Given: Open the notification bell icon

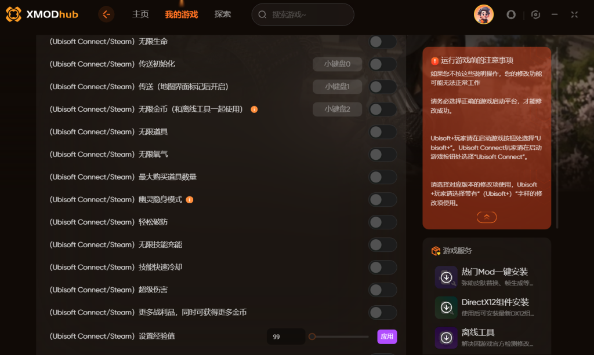Looking at the screenshot, I should coord(511,14).
